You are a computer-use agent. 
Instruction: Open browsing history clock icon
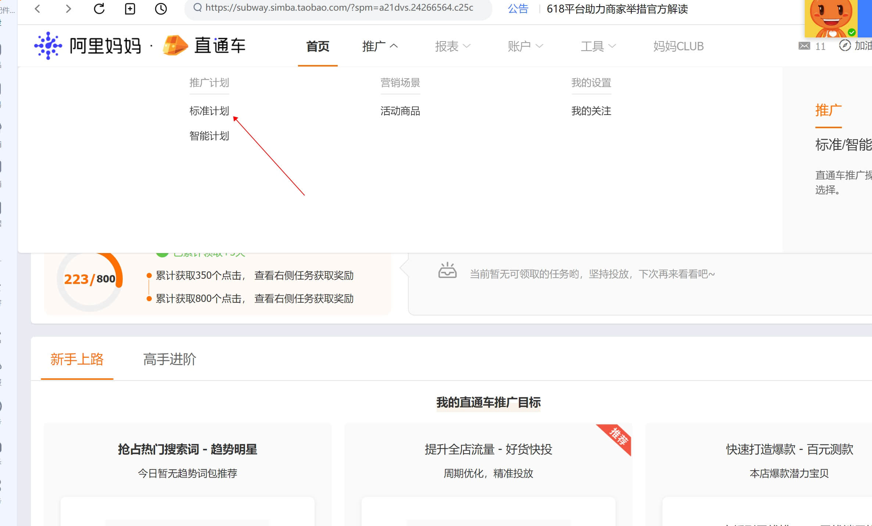click(x=161, y=8)
